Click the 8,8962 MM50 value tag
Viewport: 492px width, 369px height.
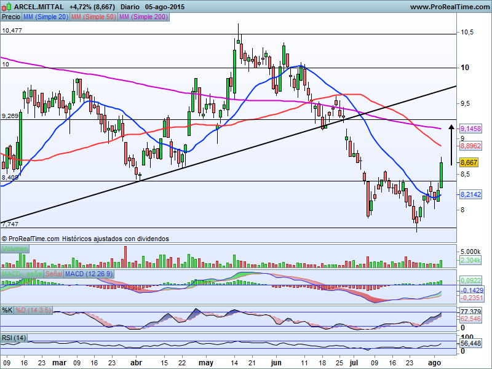click(470, 146)
